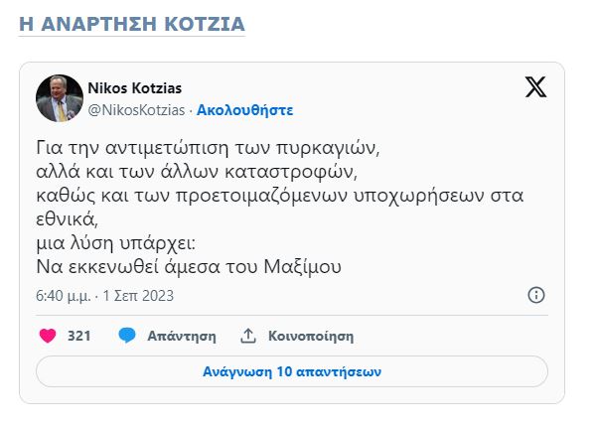
Task: Open Nikos Kotzias profile avatar photo
Action: 60,97
